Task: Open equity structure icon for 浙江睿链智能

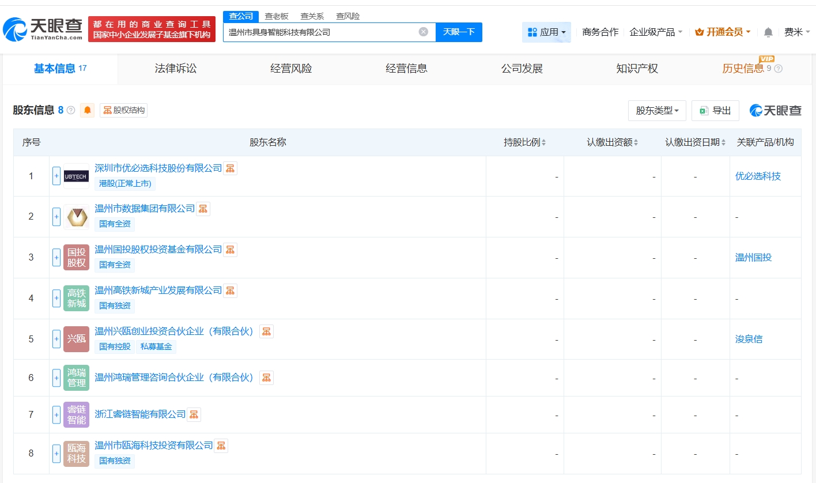Action: point(194,414)
